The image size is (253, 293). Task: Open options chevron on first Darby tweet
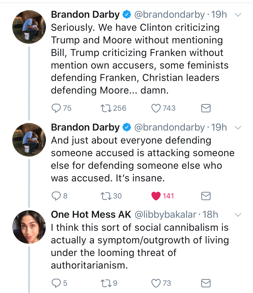(238, 15)
